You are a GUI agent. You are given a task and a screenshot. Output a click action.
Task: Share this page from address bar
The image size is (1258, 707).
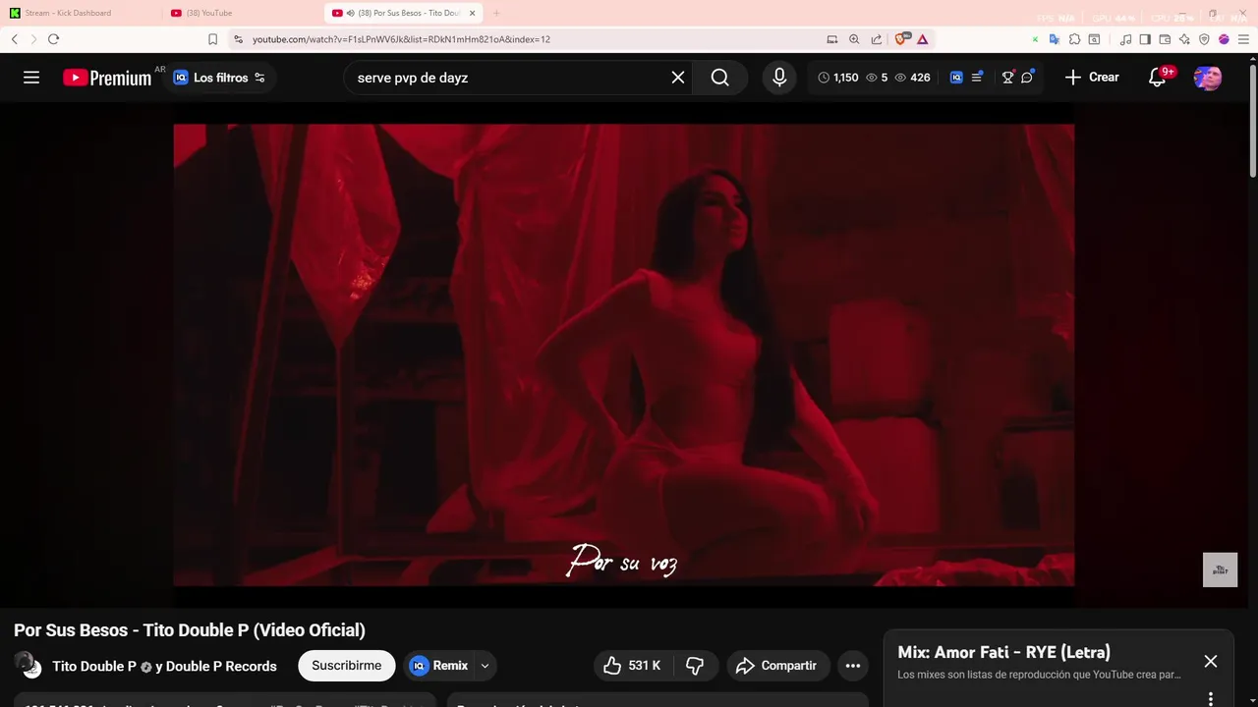876,39
